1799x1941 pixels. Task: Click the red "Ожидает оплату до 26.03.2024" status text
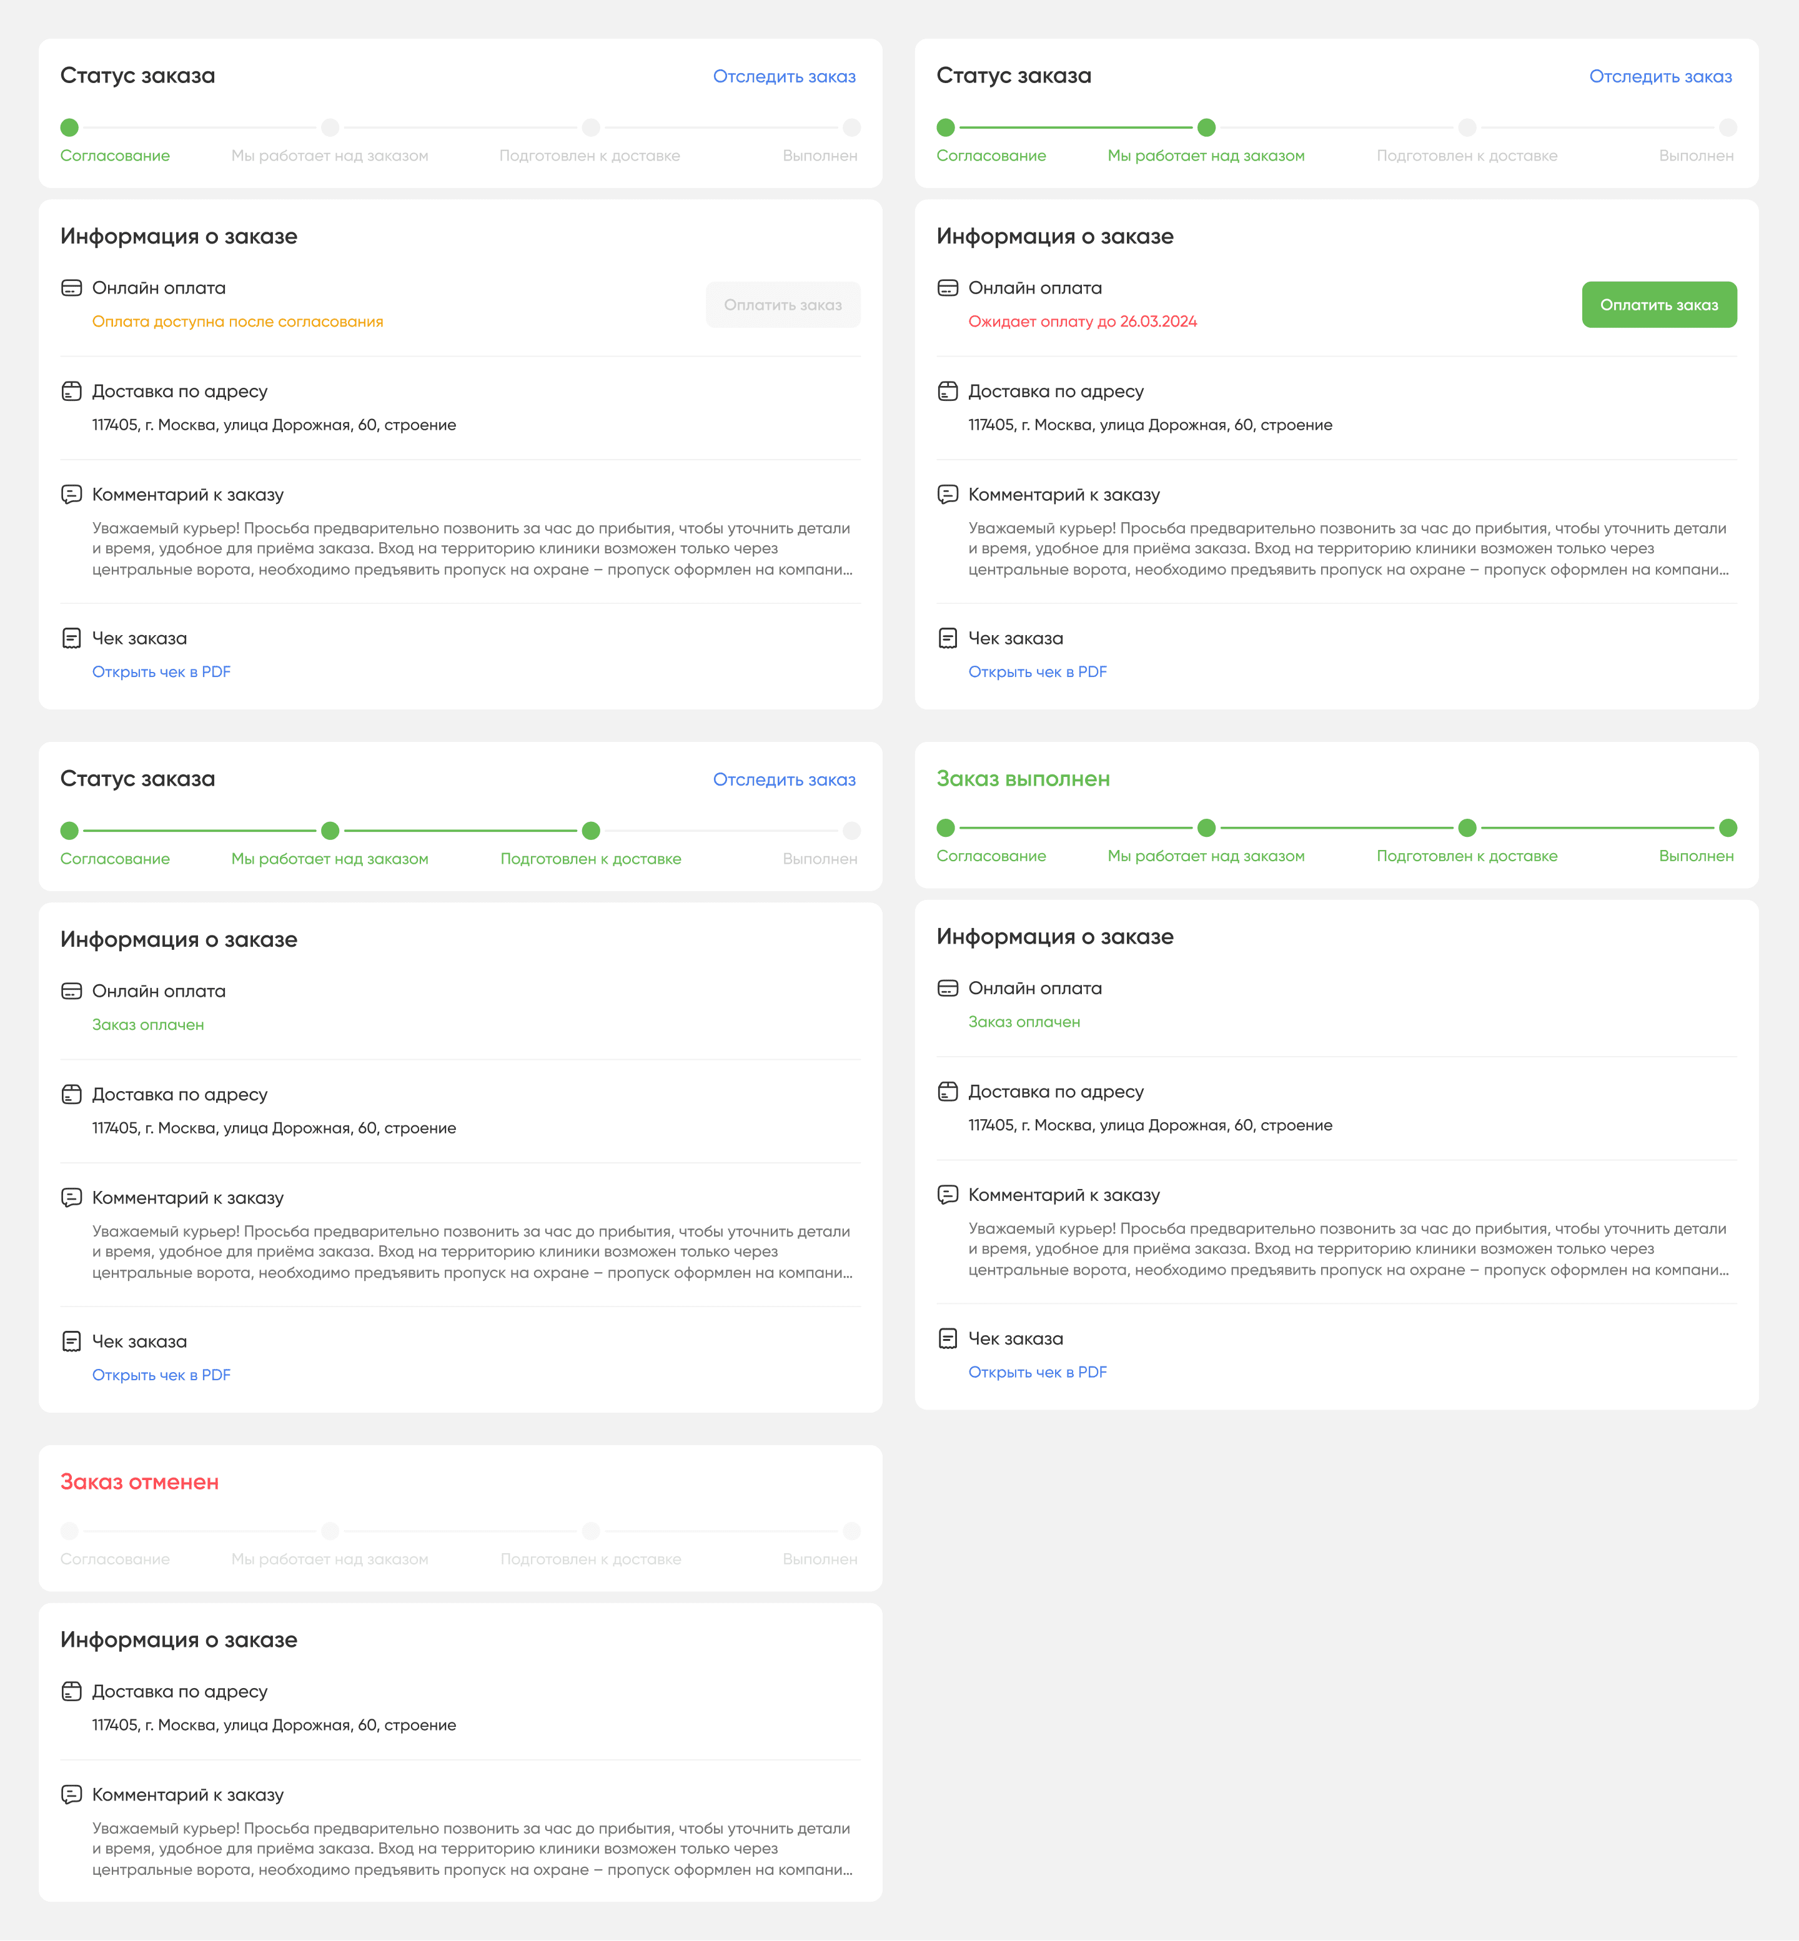tap(1081, 321)
